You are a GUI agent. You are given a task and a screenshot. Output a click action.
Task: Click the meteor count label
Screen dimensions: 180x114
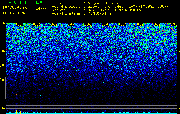[41, 9]
